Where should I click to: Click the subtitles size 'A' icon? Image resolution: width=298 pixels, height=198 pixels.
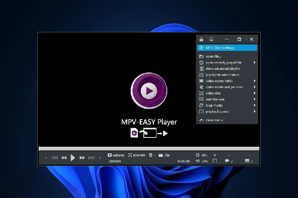coord(201,99)
